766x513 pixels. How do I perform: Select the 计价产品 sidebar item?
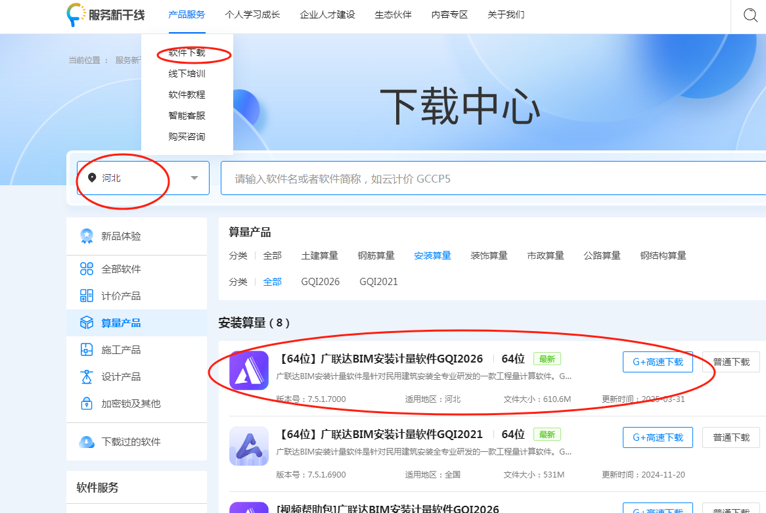pos(137,296)
